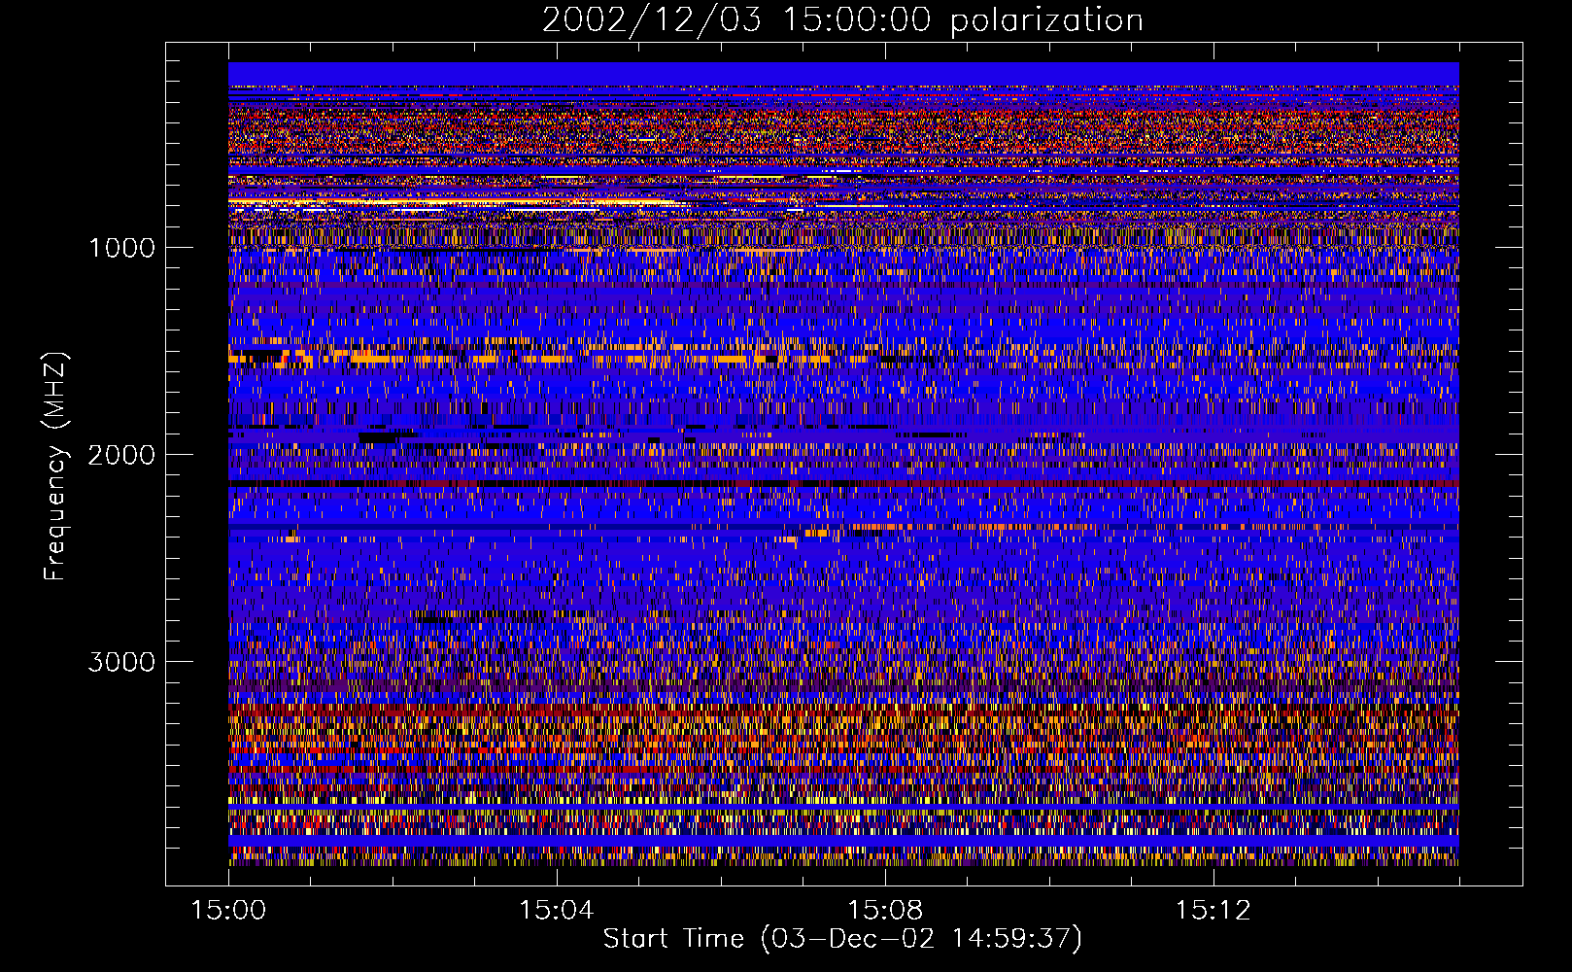The image size is (1572, 972).
Task: Click the '15:08' time tick label
Action: tap(884, 911)
